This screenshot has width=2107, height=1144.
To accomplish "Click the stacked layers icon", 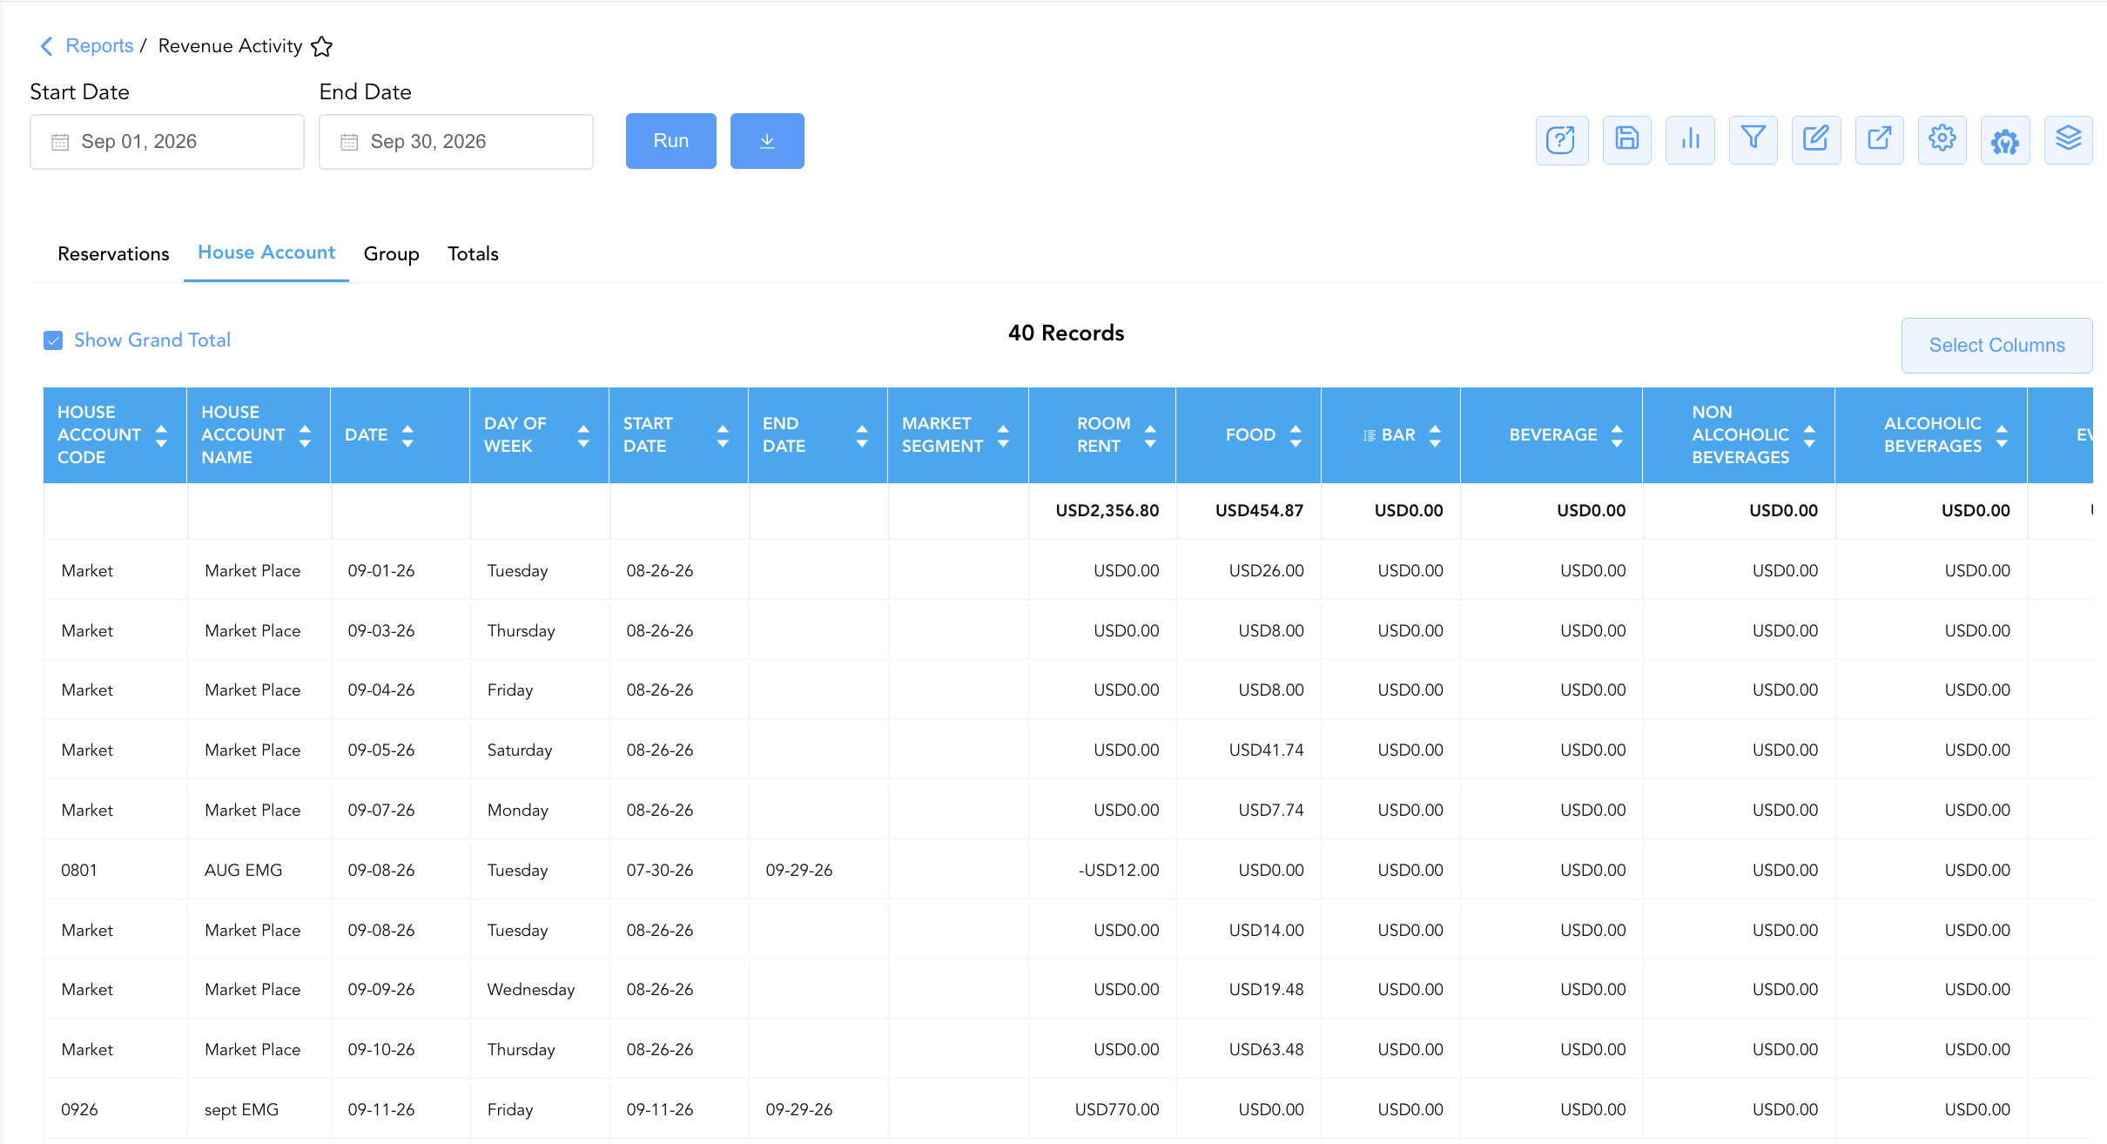I will (x=2068, y=140).
